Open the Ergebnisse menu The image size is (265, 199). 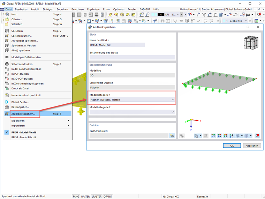93,9
